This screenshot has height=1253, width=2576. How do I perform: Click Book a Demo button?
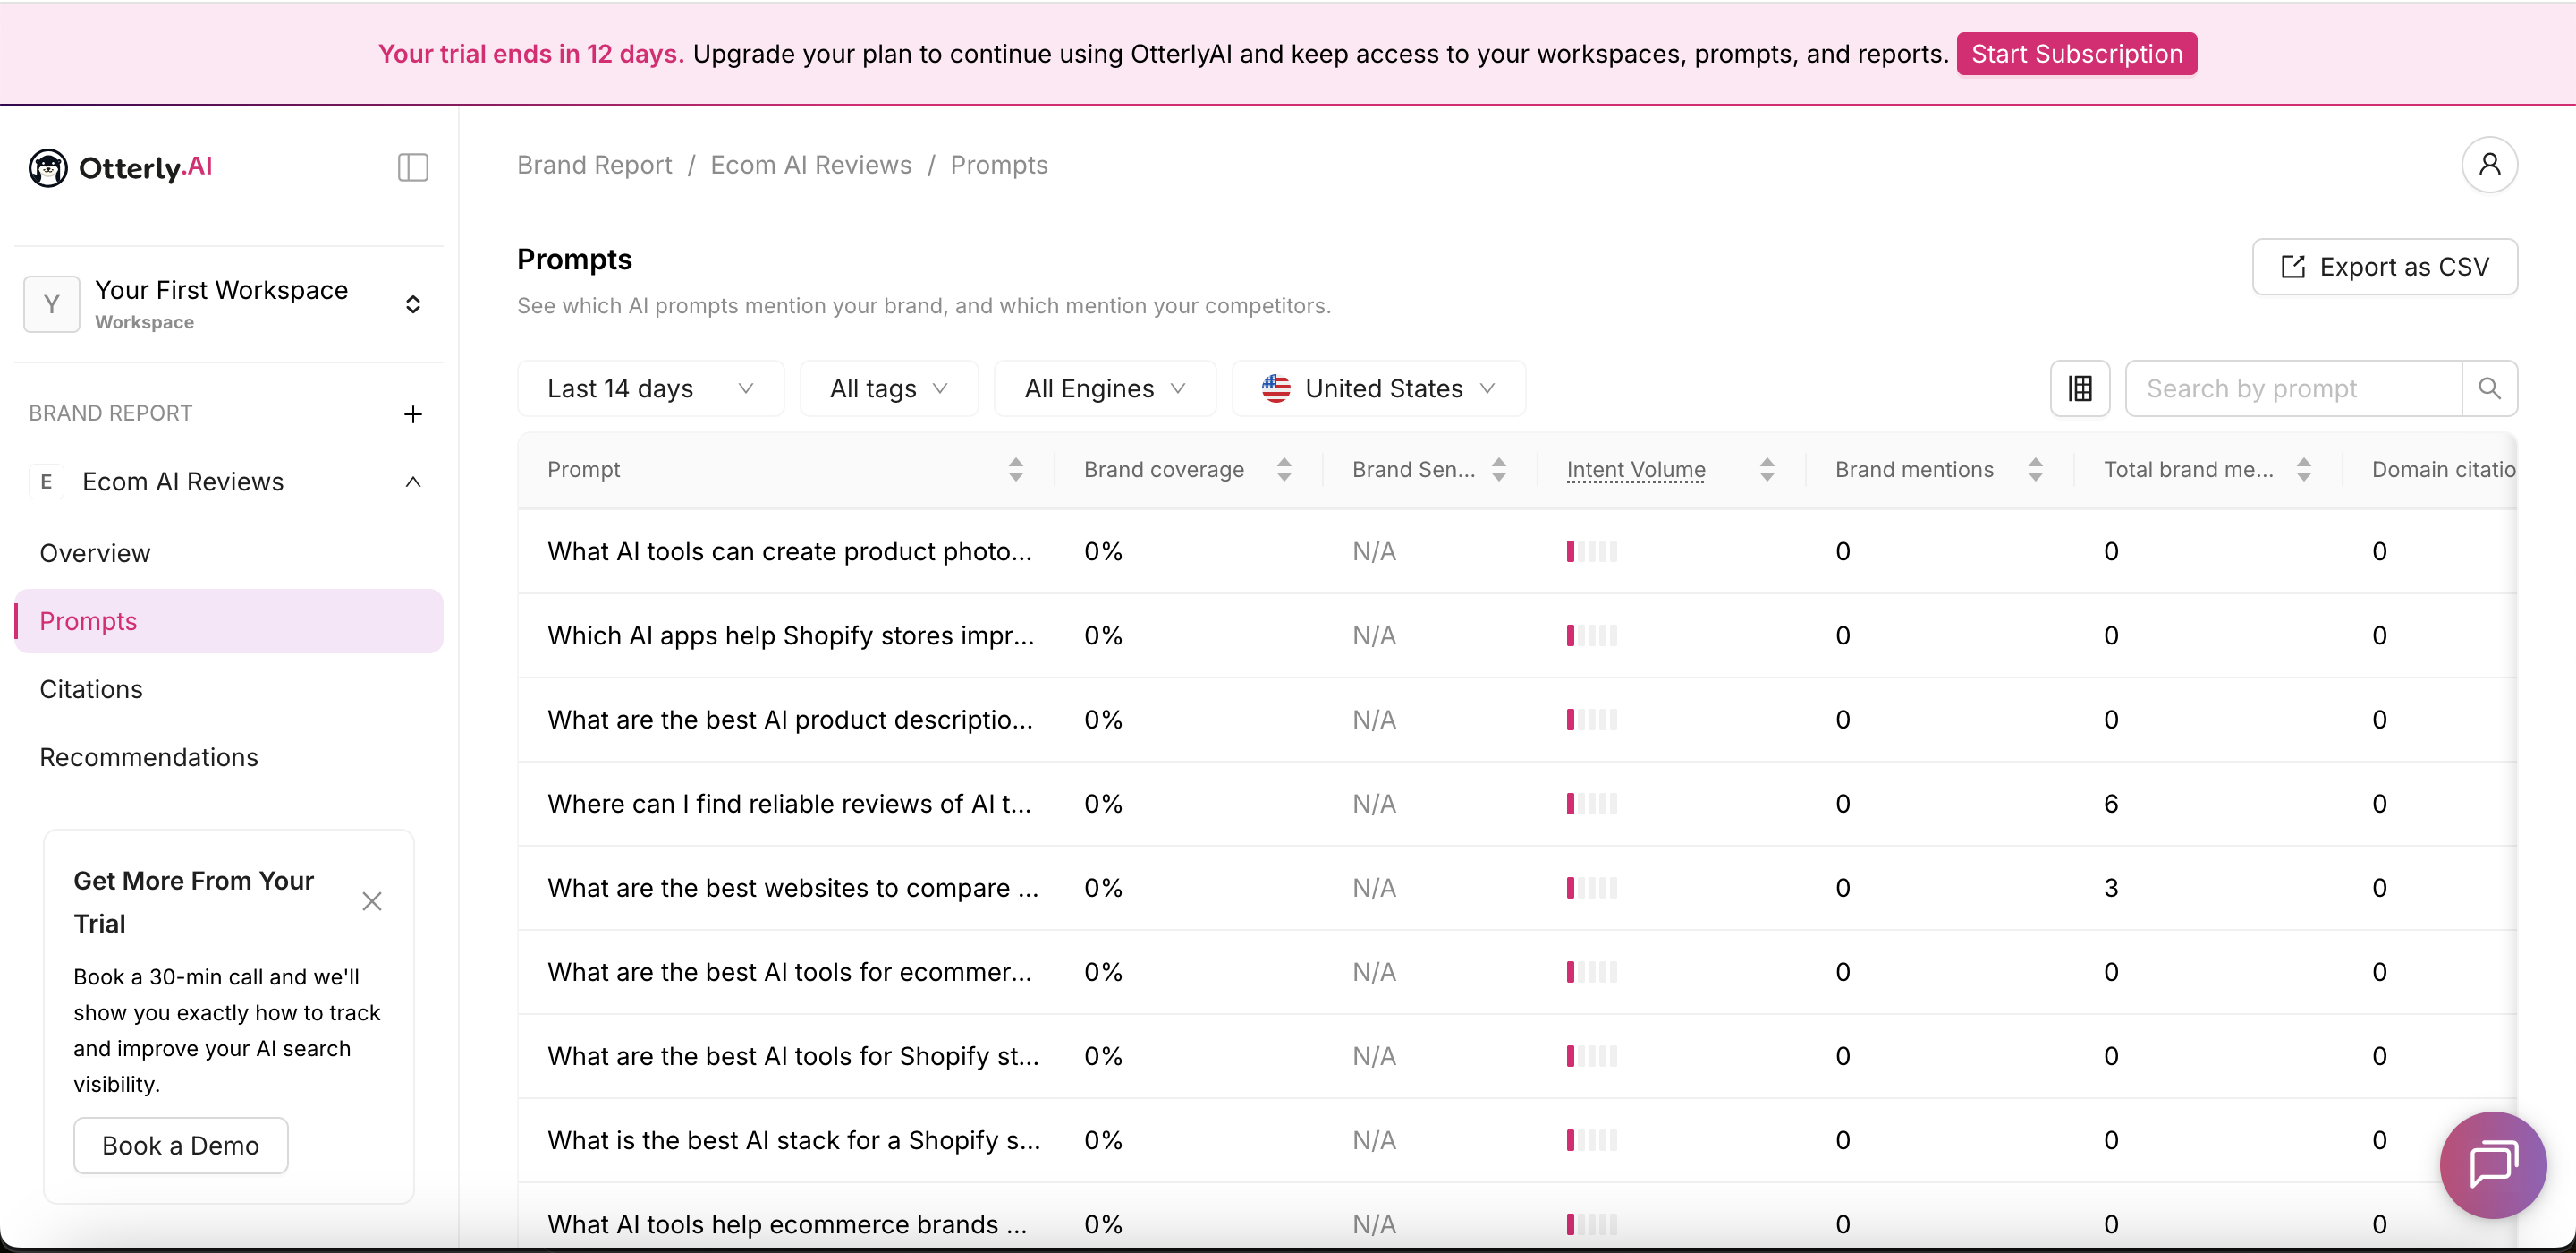pyautogui.click(x=181, y=1146)
